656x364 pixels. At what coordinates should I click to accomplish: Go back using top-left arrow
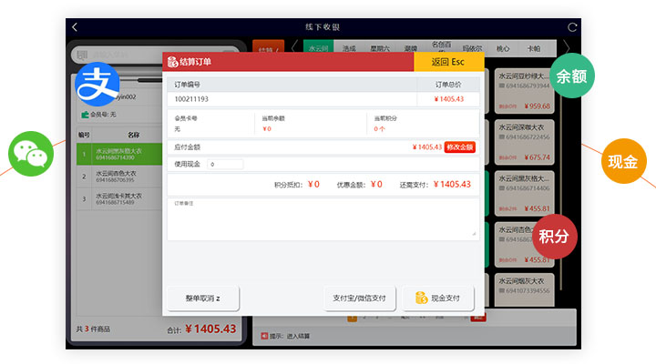pos(75,27)
